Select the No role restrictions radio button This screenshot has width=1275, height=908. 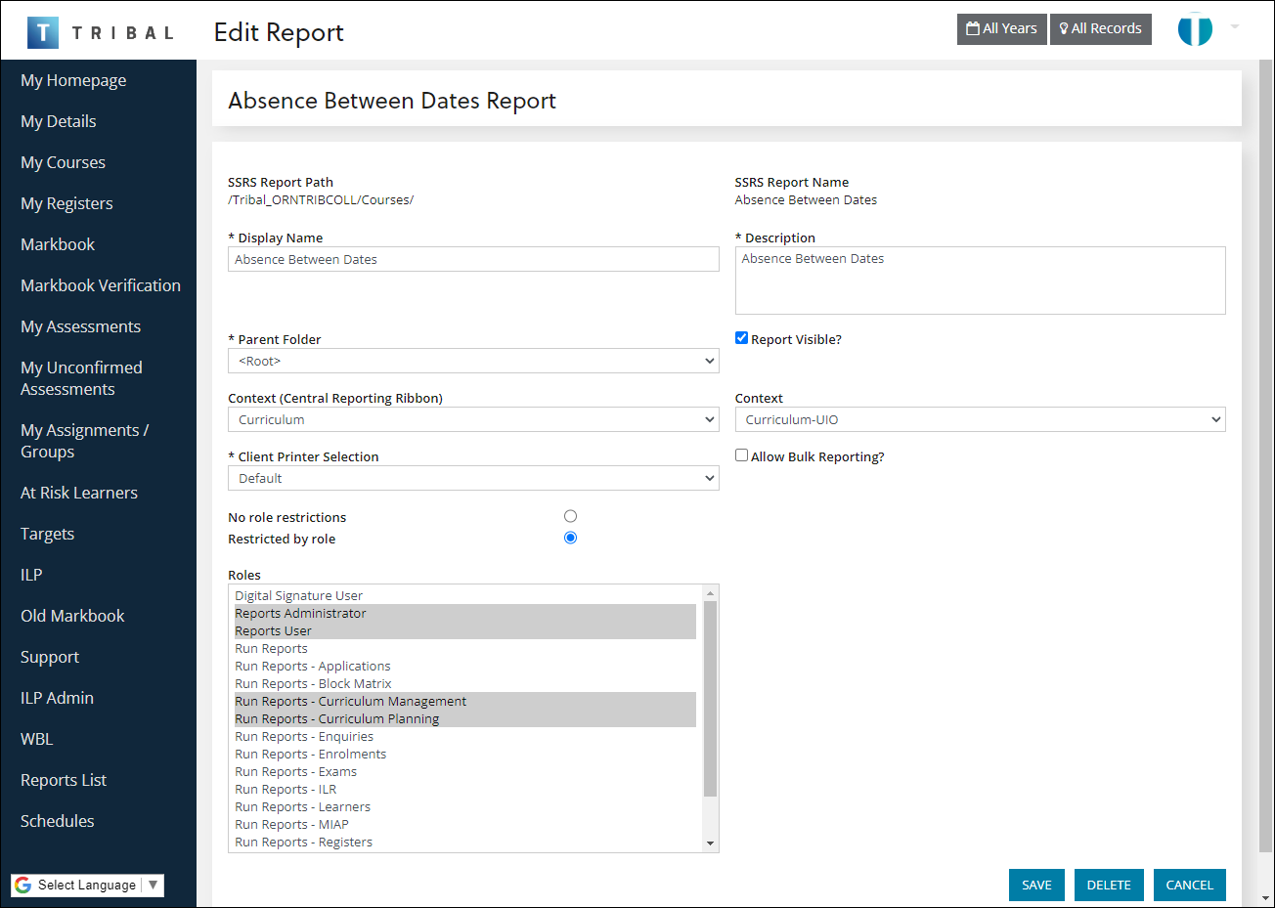570,515
